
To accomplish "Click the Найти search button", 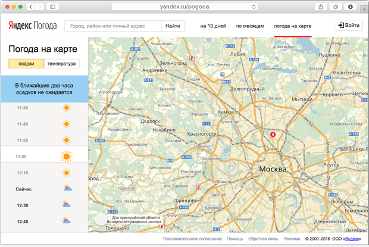I will coord(173,26).
